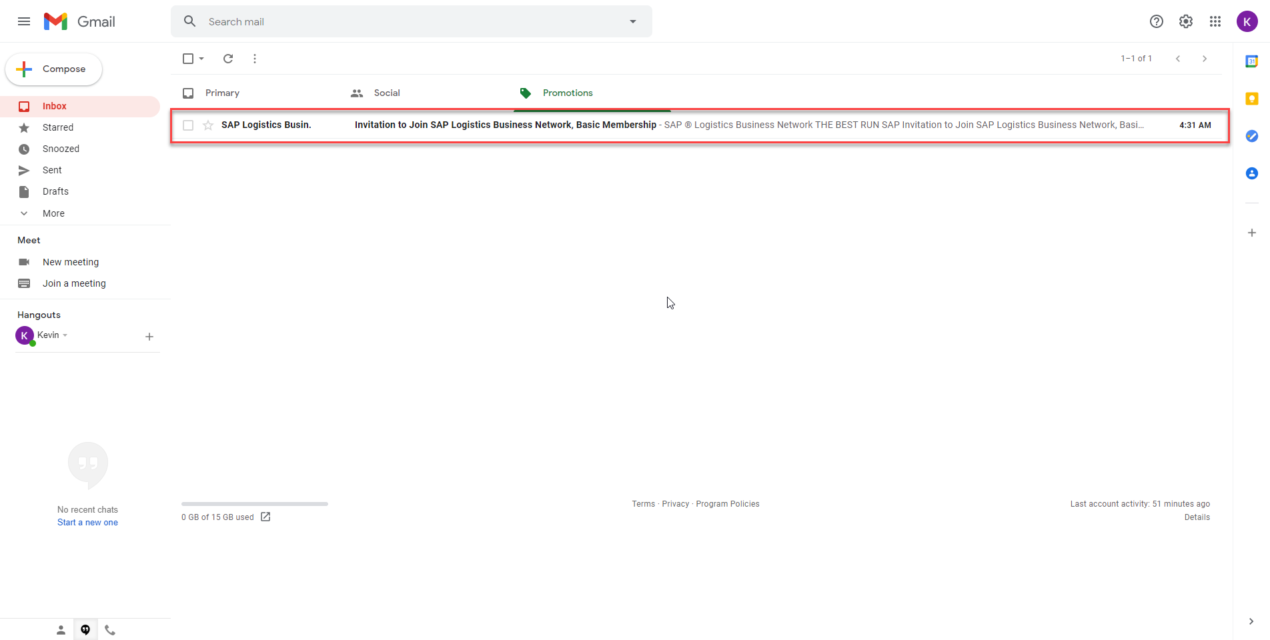Open the Privacy link
This screenshot has height=640, width=1270.
click(676, 504)
